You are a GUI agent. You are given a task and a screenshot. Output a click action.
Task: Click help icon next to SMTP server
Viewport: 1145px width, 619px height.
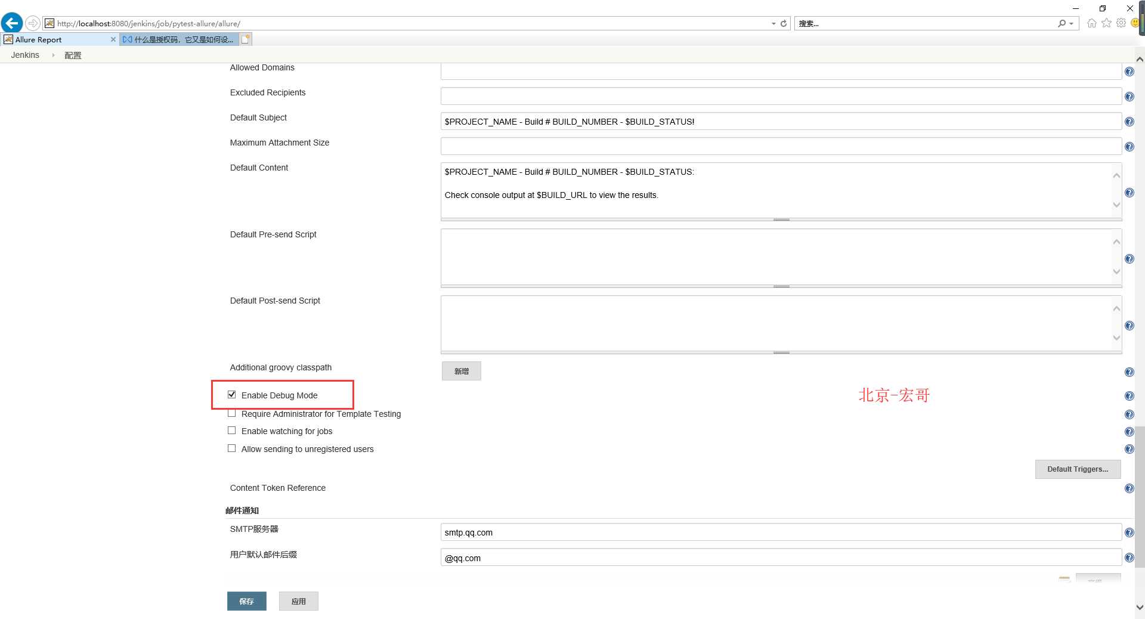point(1129,533)
